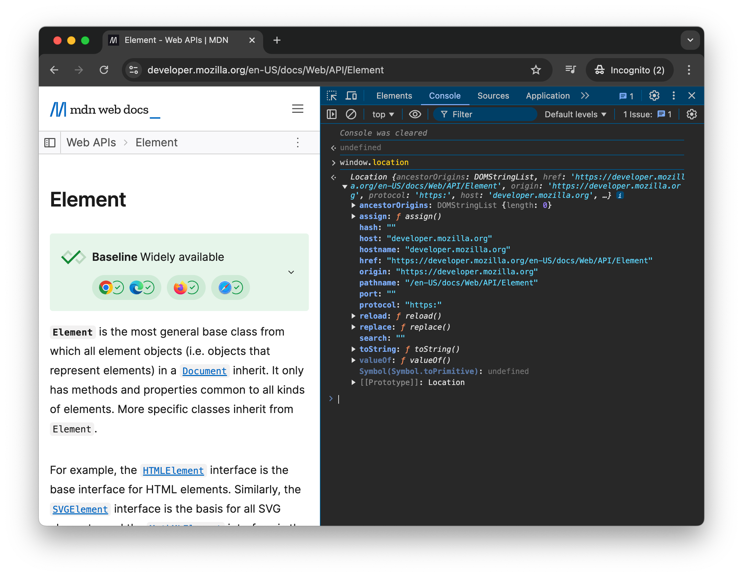The width and height of the screenshot is (743, 577).
Task: Click the console Filter input field
Action: 485,115
